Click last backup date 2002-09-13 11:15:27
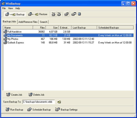Image resolution: width=137 pixels, height=118 pixels. pos(83,43)
